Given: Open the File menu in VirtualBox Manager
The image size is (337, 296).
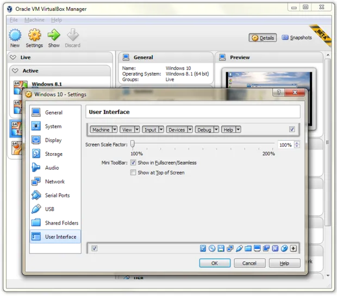Looking at the screenshot, I should (x=14, y=20).
